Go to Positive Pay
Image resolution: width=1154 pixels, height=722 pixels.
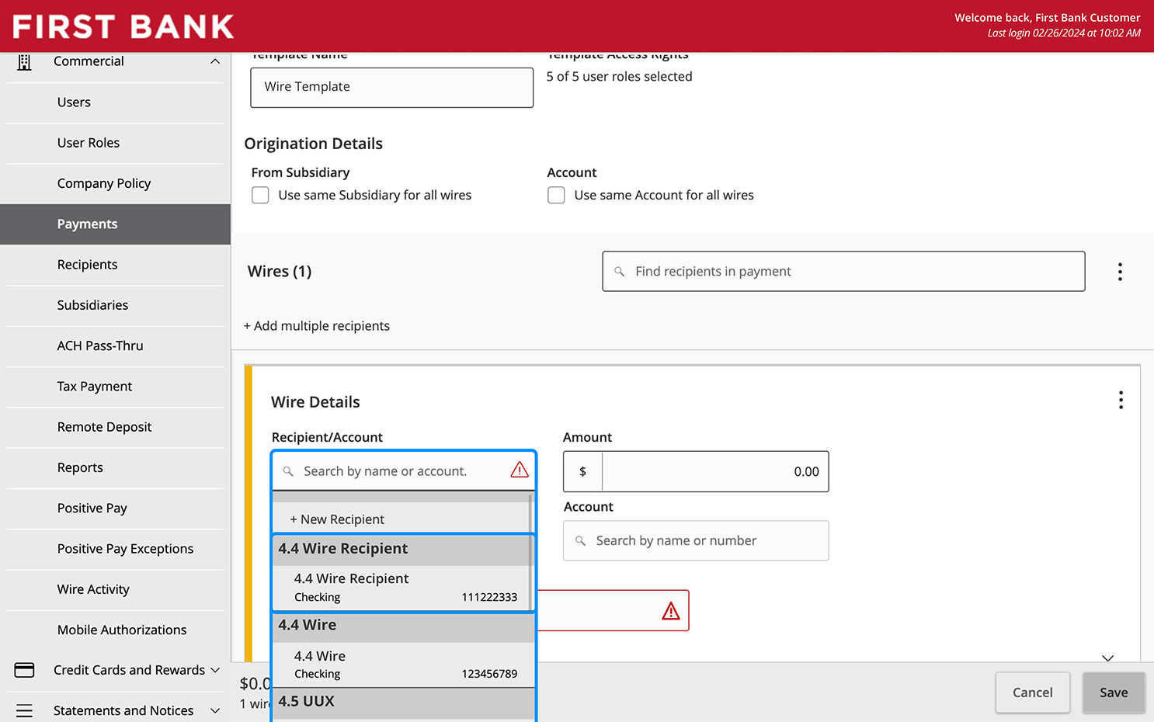115,509
